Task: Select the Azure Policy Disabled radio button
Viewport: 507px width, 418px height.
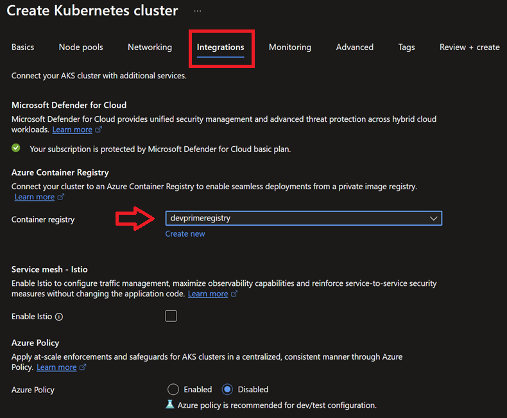Action: (227, 389)
